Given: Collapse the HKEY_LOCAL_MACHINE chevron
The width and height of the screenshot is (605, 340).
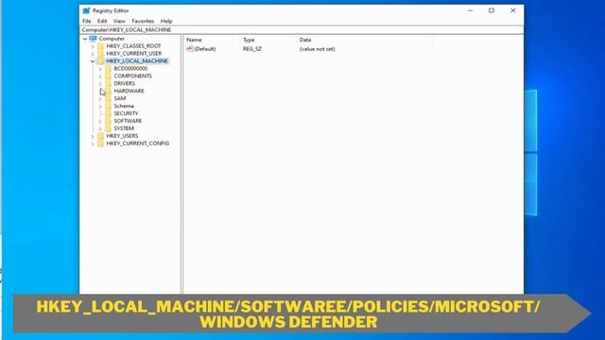Looking at the screenshot, I should pyautogui.click(x=93, y=61).
